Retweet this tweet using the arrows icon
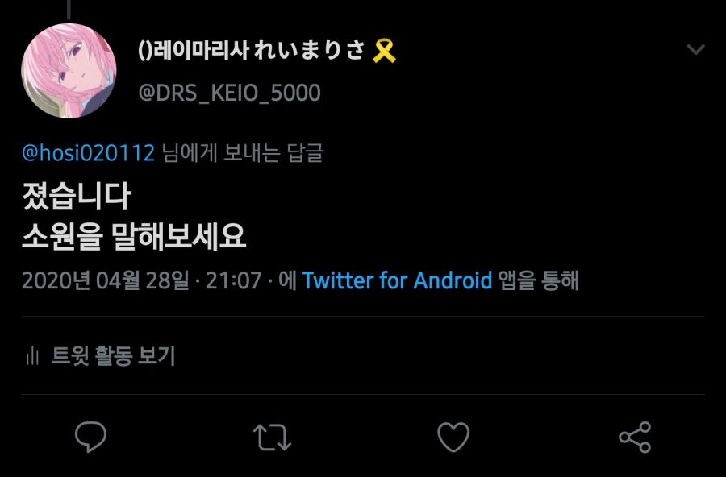This screenshot has width=726, height=477. [273, 438]
